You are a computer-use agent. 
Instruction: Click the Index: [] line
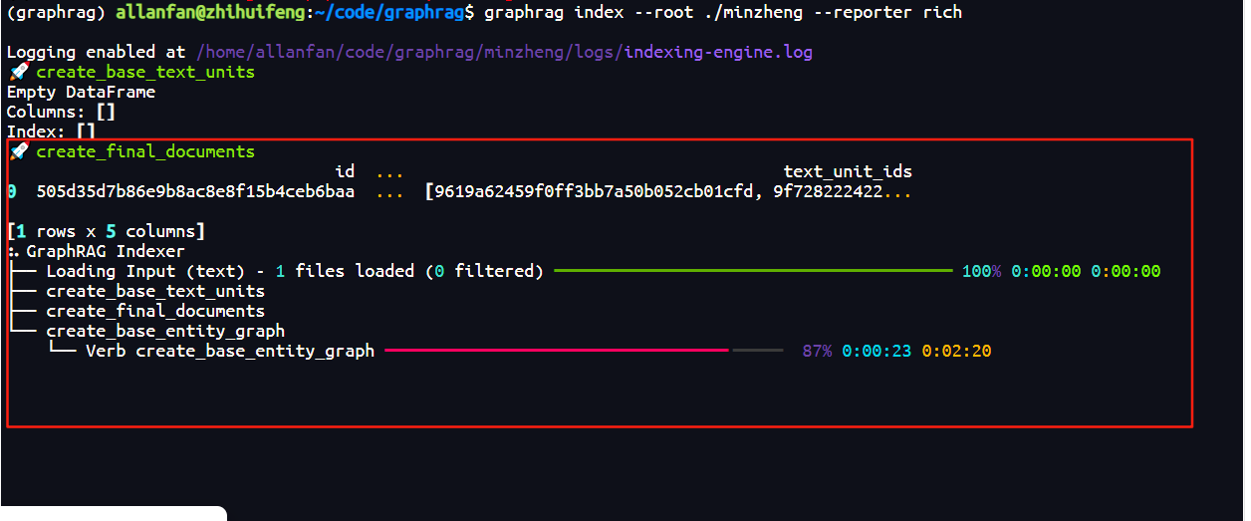point(51,131)
